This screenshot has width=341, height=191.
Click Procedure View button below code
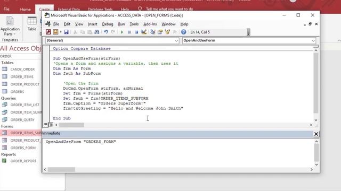coord(45,125)
